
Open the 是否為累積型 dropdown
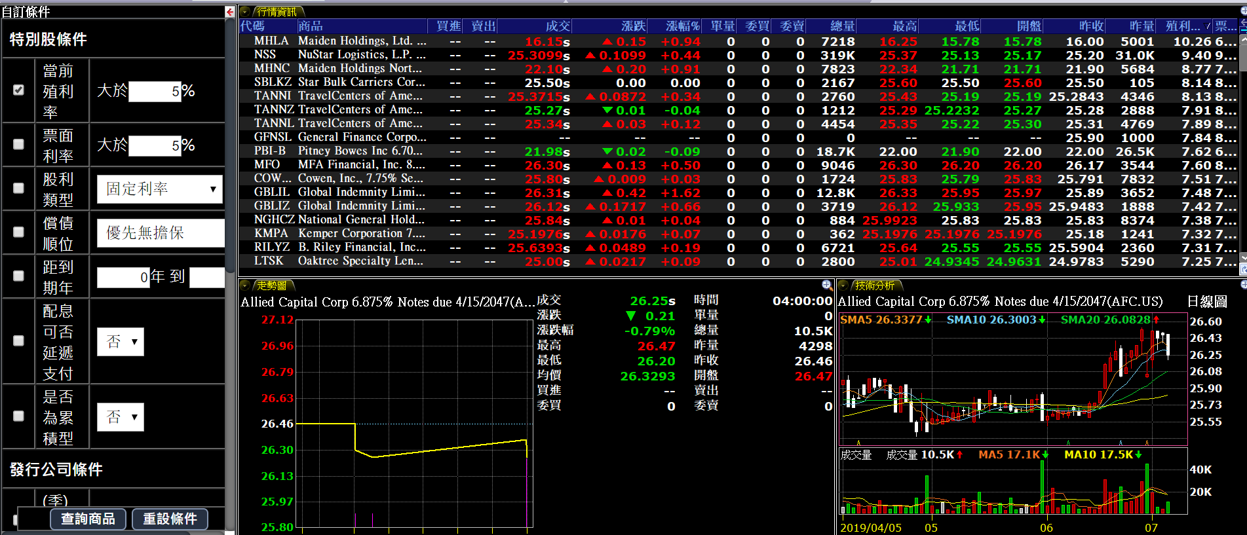tap(121, 417)
